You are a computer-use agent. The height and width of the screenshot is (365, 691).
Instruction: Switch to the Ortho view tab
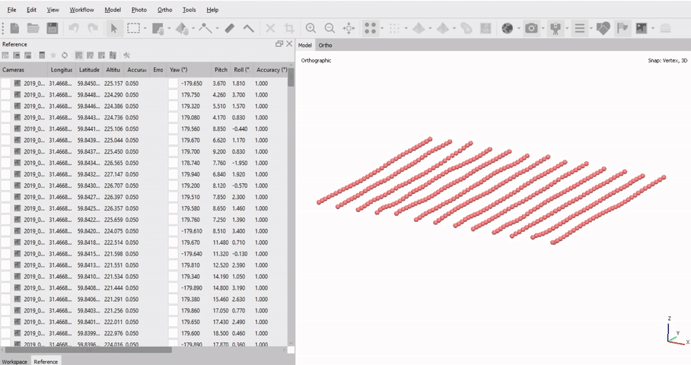pyautogui.click(x=325, y=45)
